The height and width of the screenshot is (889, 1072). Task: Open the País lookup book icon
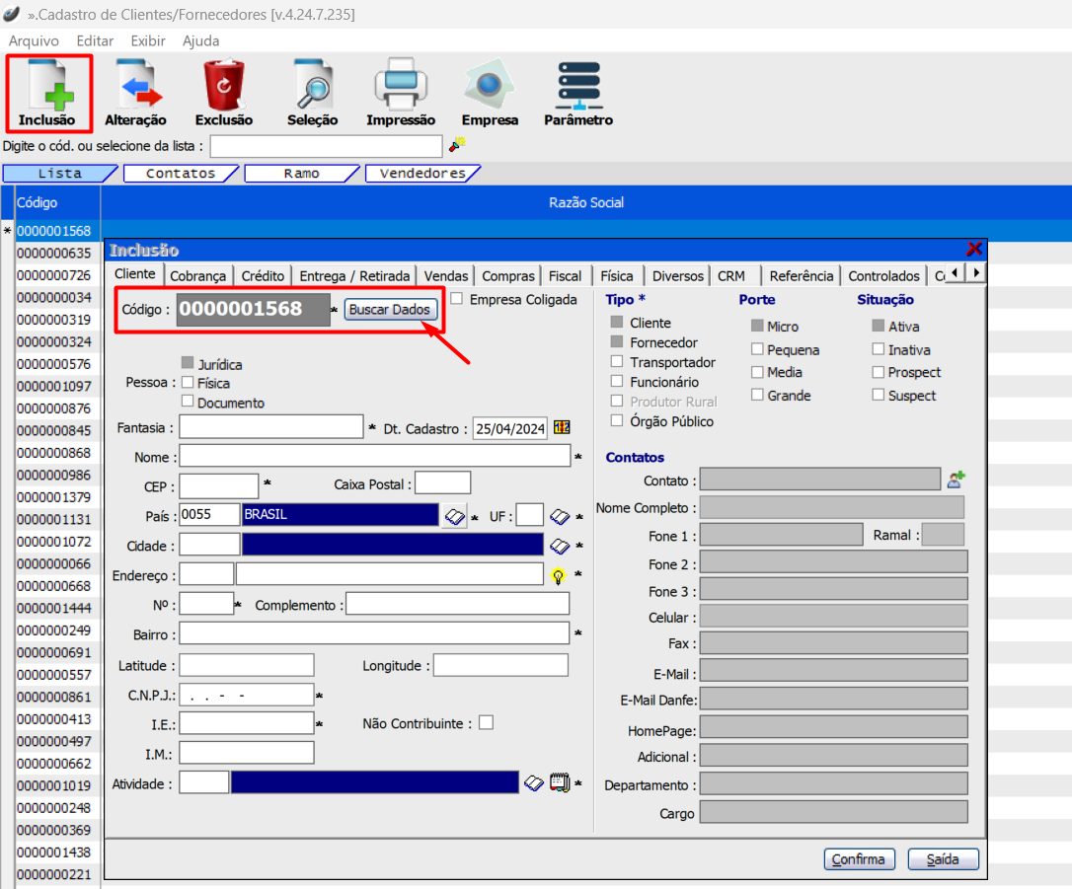point(453,516)
